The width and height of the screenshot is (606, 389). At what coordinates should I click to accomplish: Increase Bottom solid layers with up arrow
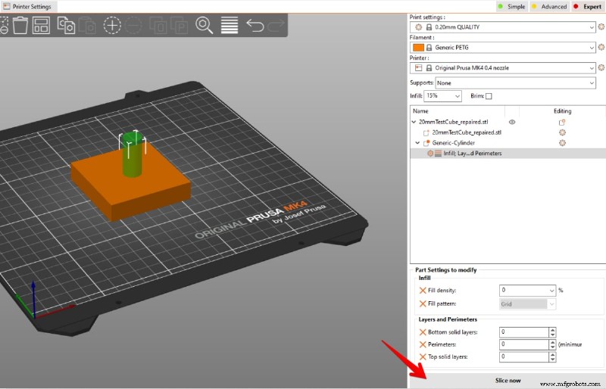552,330
